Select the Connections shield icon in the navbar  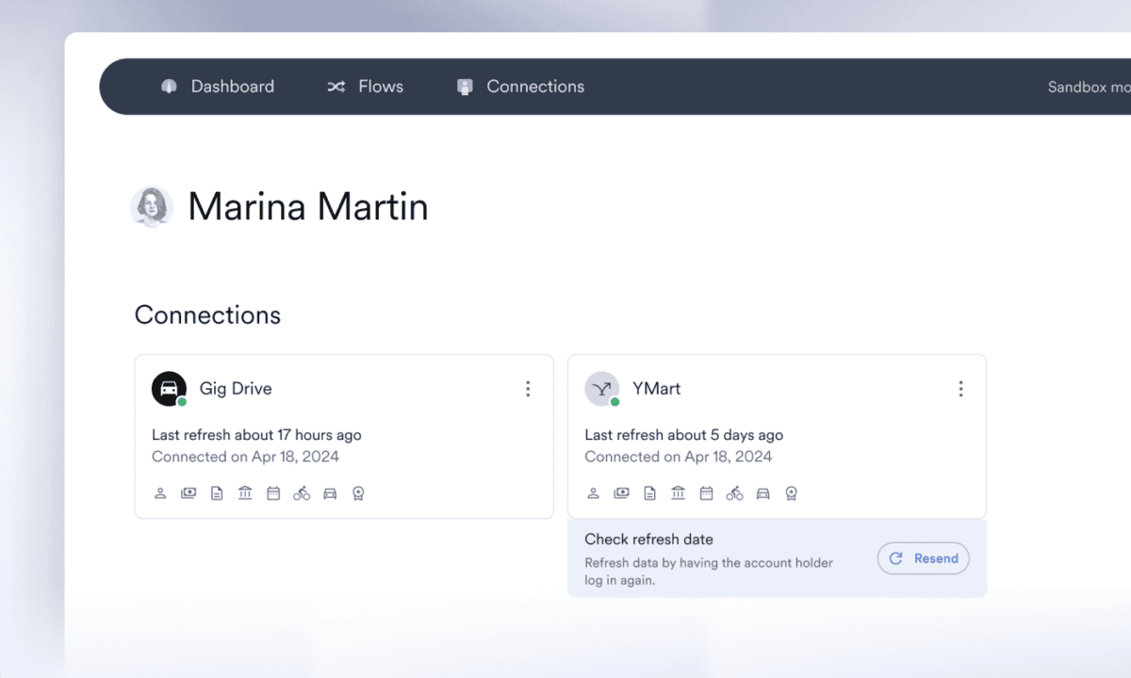point(464,86)
